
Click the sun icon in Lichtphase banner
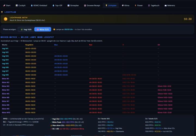pyautogui.click(x=5, y=19)
